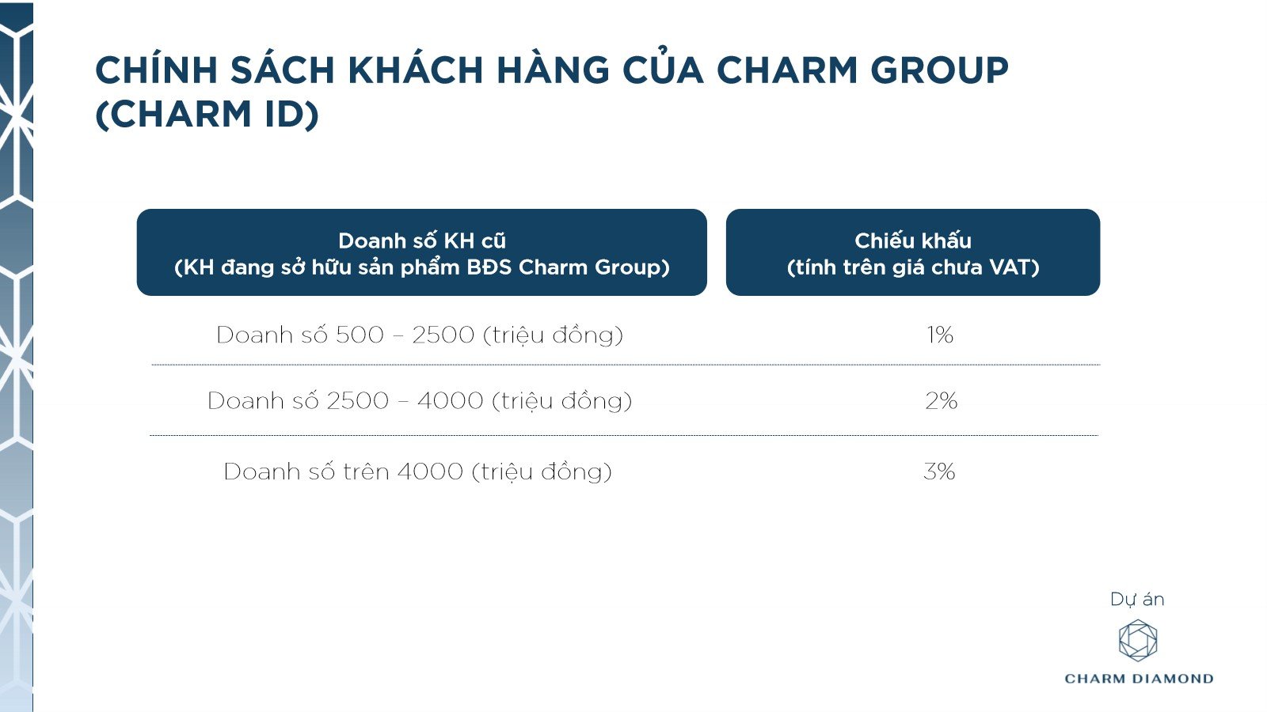Click the number 4000 in the 'trên 4000' row
Viewport: 1267px width, 712px height.
point(430,472)
